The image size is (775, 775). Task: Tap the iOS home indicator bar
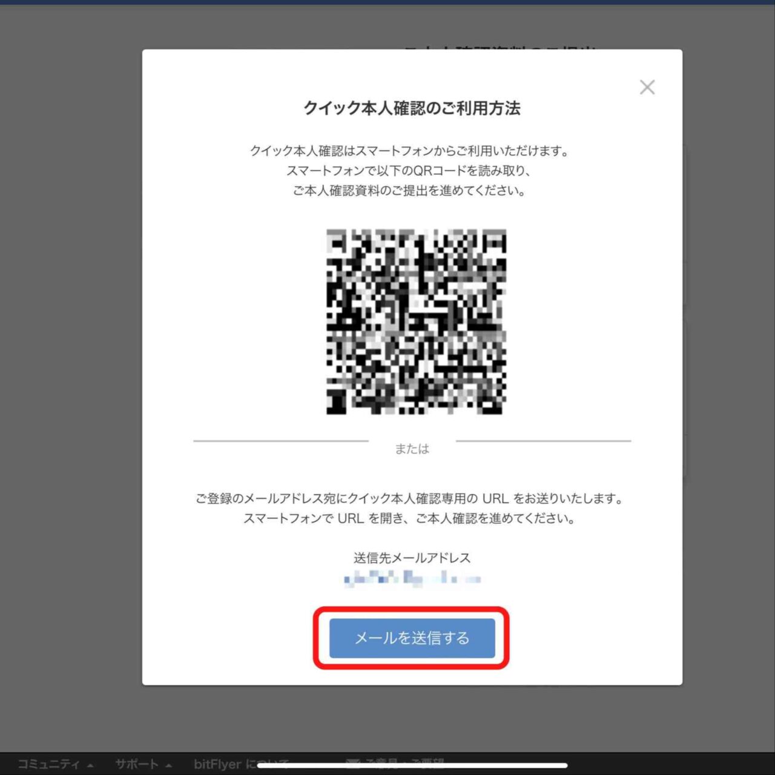(x=412, y=765)
